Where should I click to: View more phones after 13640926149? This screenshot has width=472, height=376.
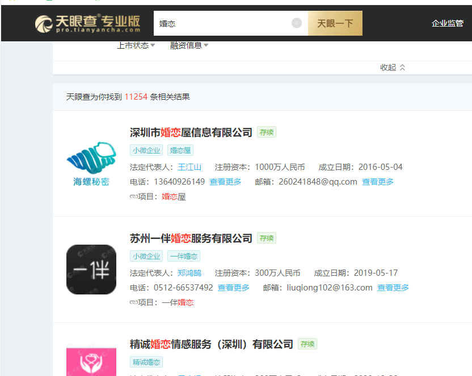tap(225, 182)
